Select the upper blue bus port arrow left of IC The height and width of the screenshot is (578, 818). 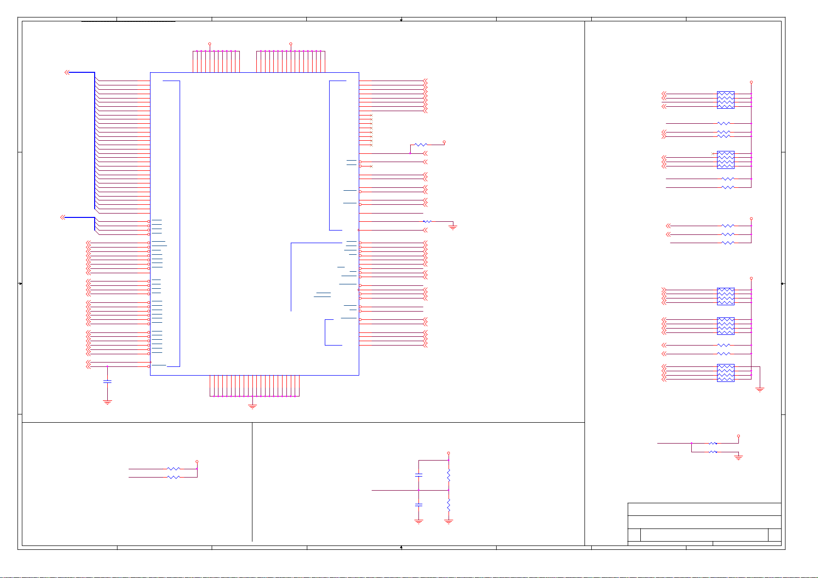67,72
